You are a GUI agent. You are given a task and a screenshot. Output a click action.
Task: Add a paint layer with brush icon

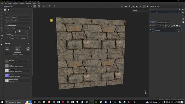[169, 26]
